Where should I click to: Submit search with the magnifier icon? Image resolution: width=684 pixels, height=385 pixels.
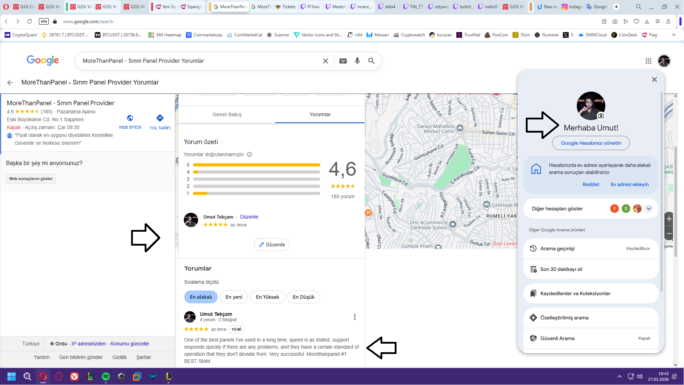(371, 61)
